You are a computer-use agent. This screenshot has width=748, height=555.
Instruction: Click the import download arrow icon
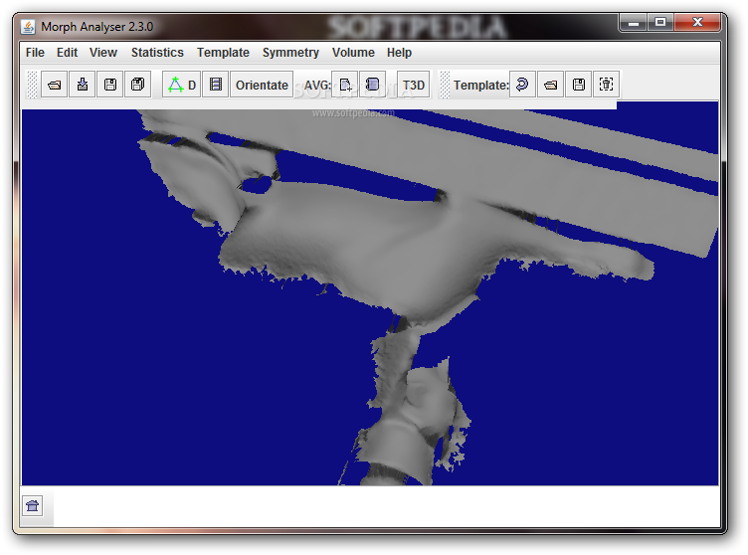coord(82,85)
